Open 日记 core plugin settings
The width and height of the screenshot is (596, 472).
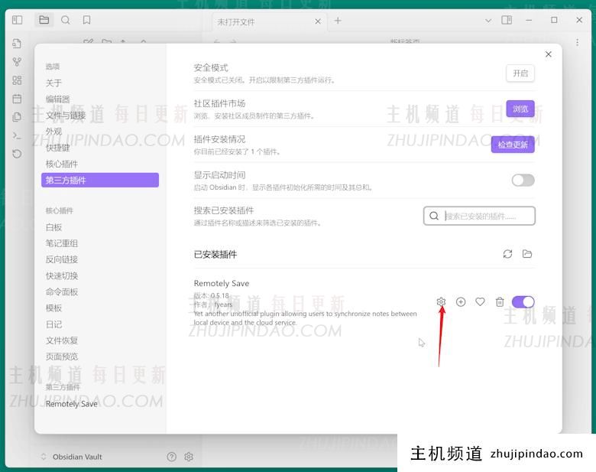click(100, 324)
